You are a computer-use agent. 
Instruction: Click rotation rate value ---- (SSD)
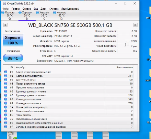point(127,41)
